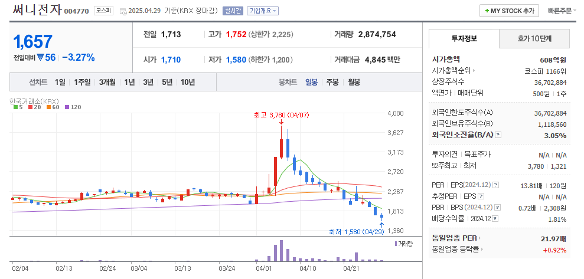
Task: Click the orange 60-day moving average legend
Action: (x=53, y=107)
